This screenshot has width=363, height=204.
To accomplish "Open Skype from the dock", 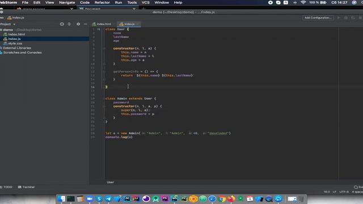I will (99, 199).
